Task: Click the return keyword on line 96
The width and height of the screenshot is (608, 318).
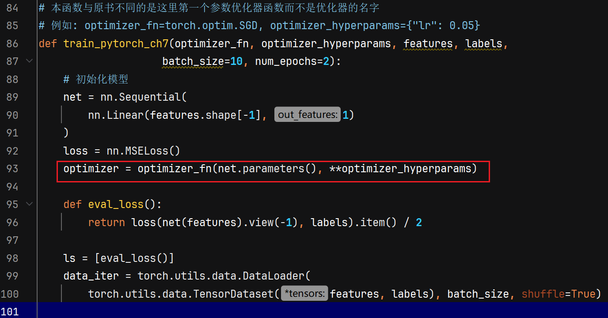Action: point(106,222)
